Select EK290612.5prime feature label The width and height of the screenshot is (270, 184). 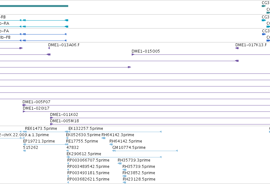84,154
